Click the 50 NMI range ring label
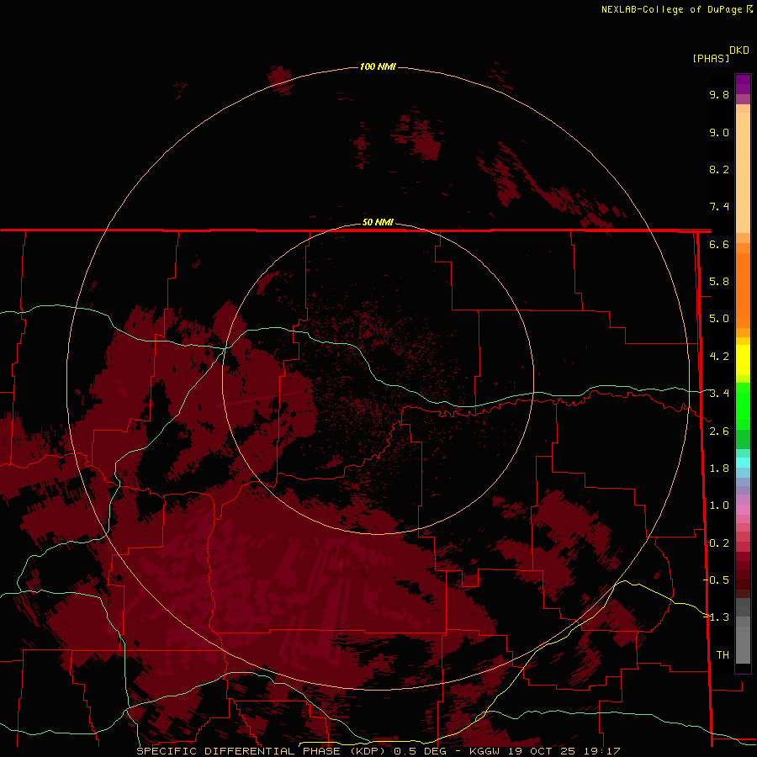This screenshot has height=757, width=757. [378, 222]
